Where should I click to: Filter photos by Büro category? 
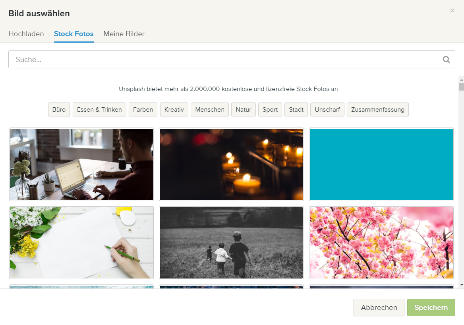pyautogui.click(x=59, y=110)
